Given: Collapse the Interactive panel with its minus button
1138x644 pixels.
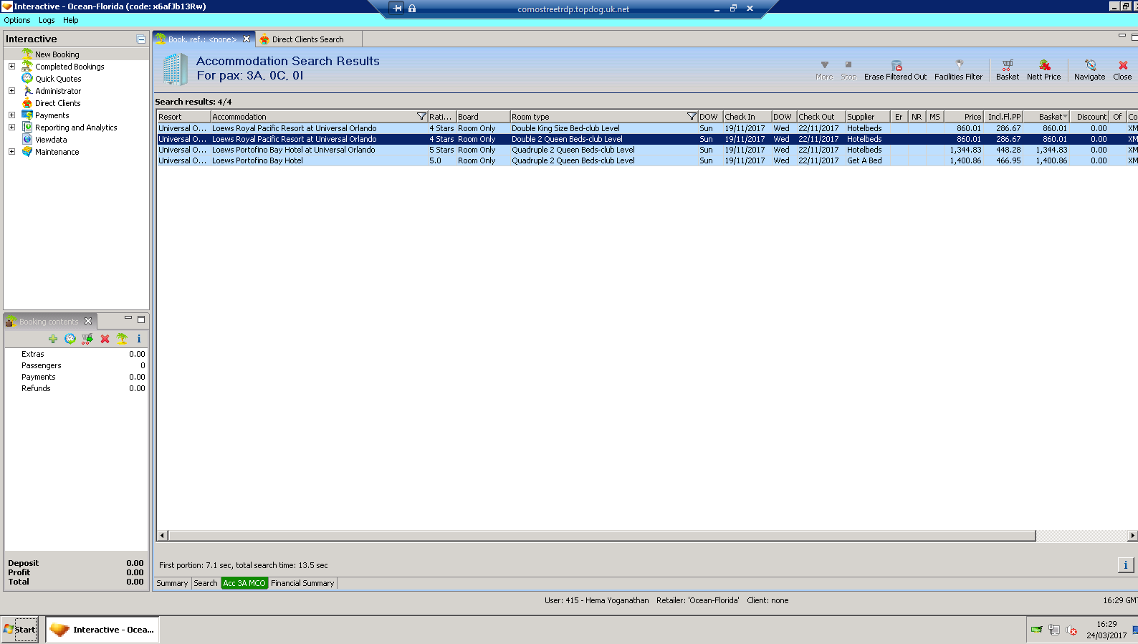Looking at the screenshot, I should click(141, 39).
